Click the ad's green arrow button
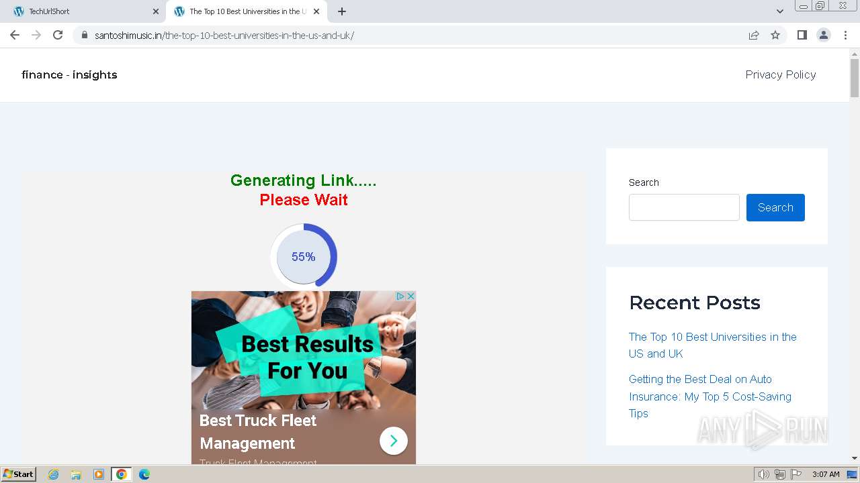The height and width of the screenshot is (483, 860). pos(394,441)
